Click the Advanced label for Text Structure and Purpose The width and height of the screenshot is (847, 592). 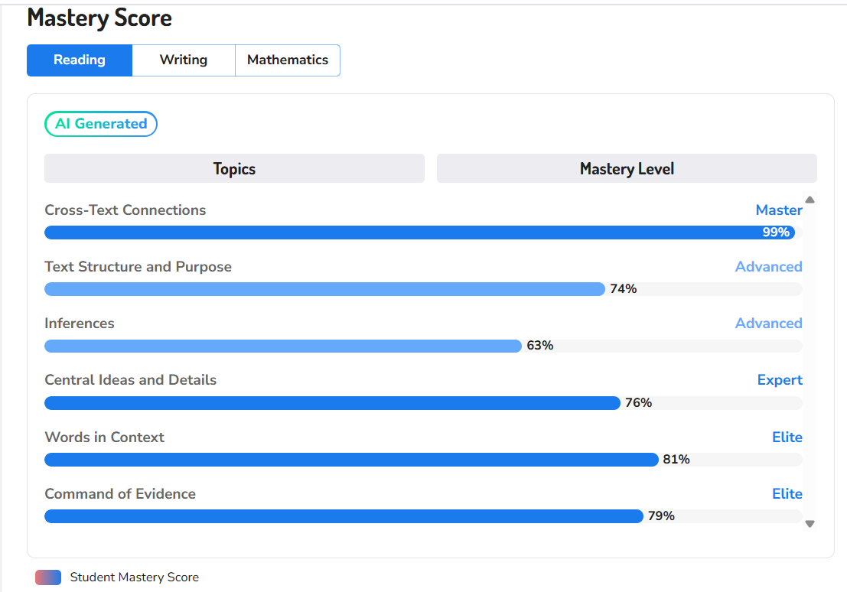[x=768, y=266]
